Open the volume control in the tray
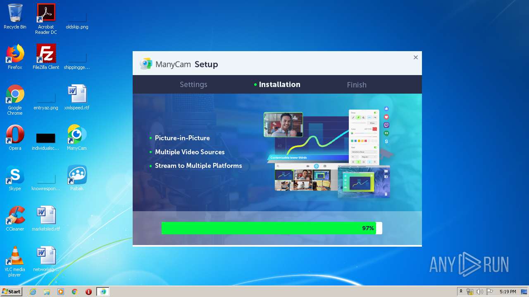Image resolution: width=529 pixels, height=297 pixels. (480, 292)
